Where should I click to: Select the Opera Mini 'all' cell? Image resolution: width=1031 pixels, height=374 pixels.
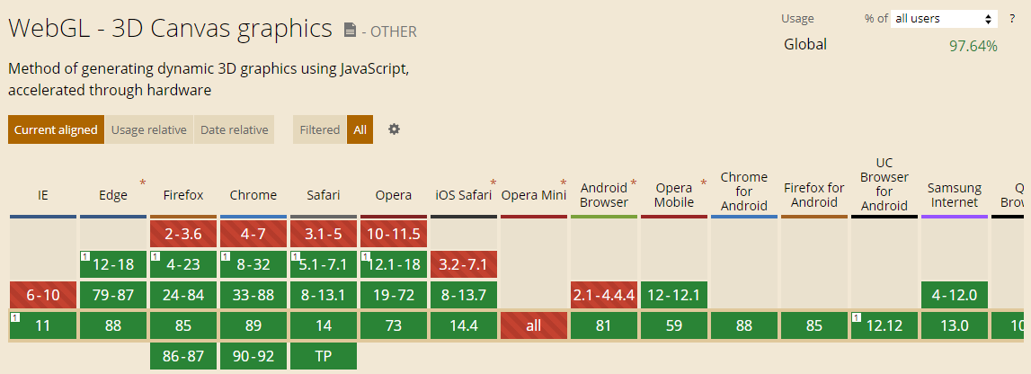(x=534, y=325)
